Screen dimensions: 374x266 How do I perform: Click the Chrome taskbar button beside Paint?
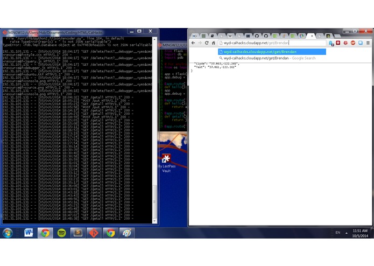(x=110, y=233)
